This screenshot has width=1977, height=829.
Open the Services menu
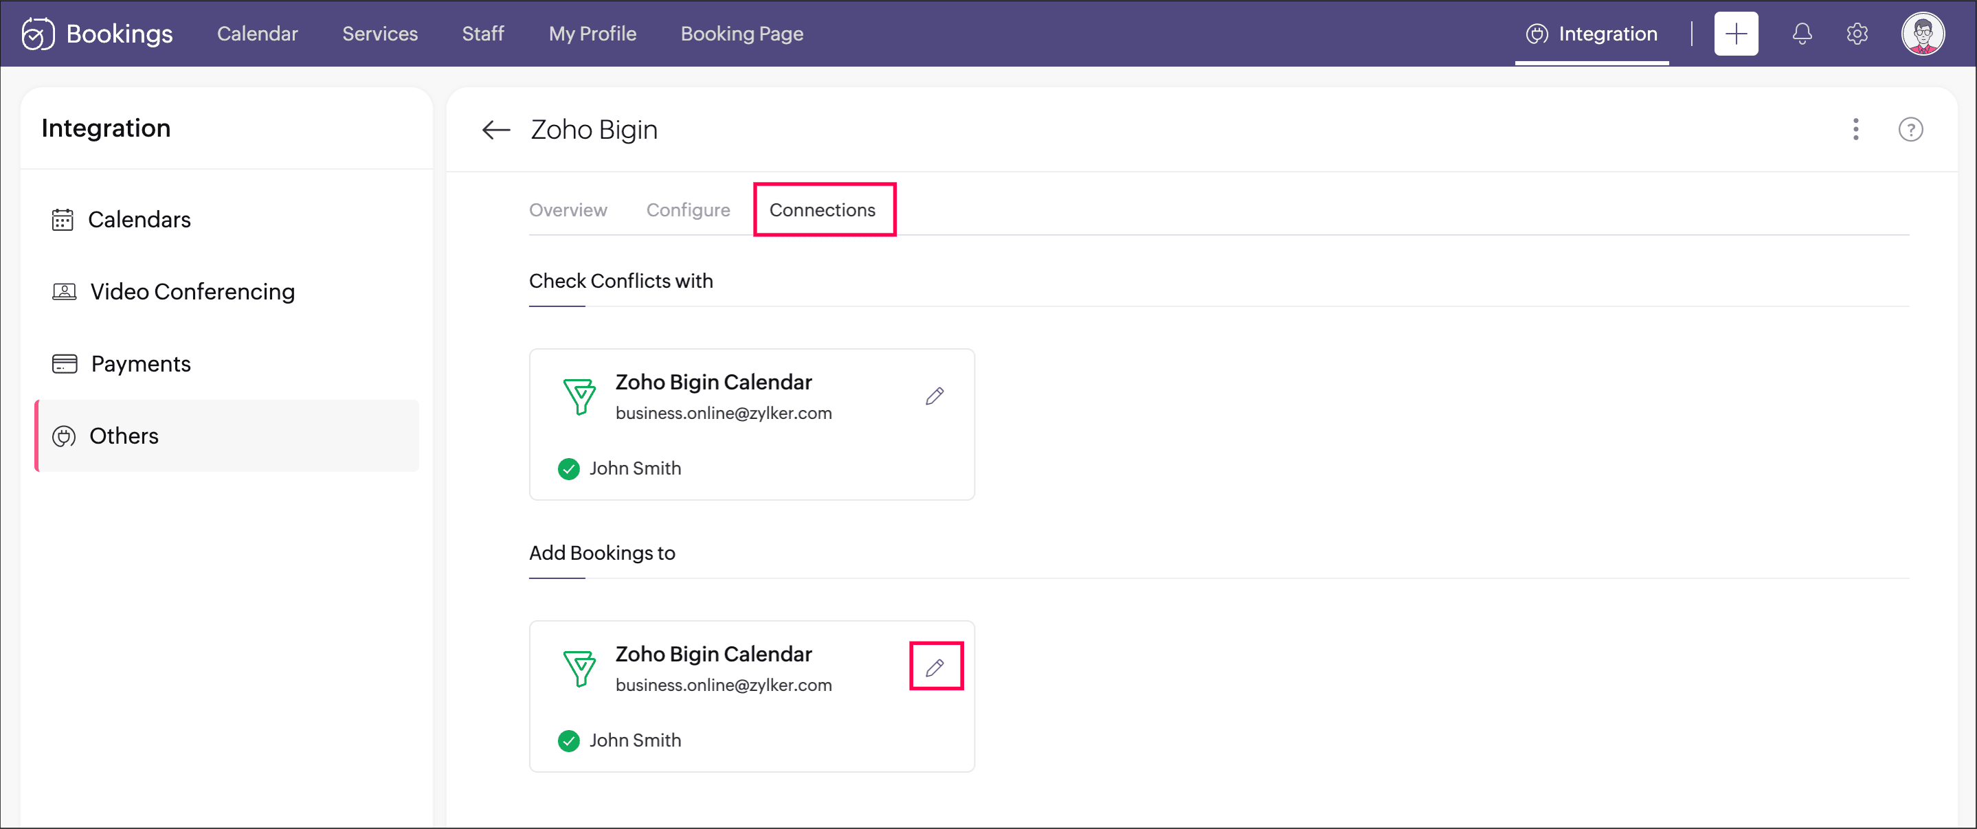coord(380,34)
